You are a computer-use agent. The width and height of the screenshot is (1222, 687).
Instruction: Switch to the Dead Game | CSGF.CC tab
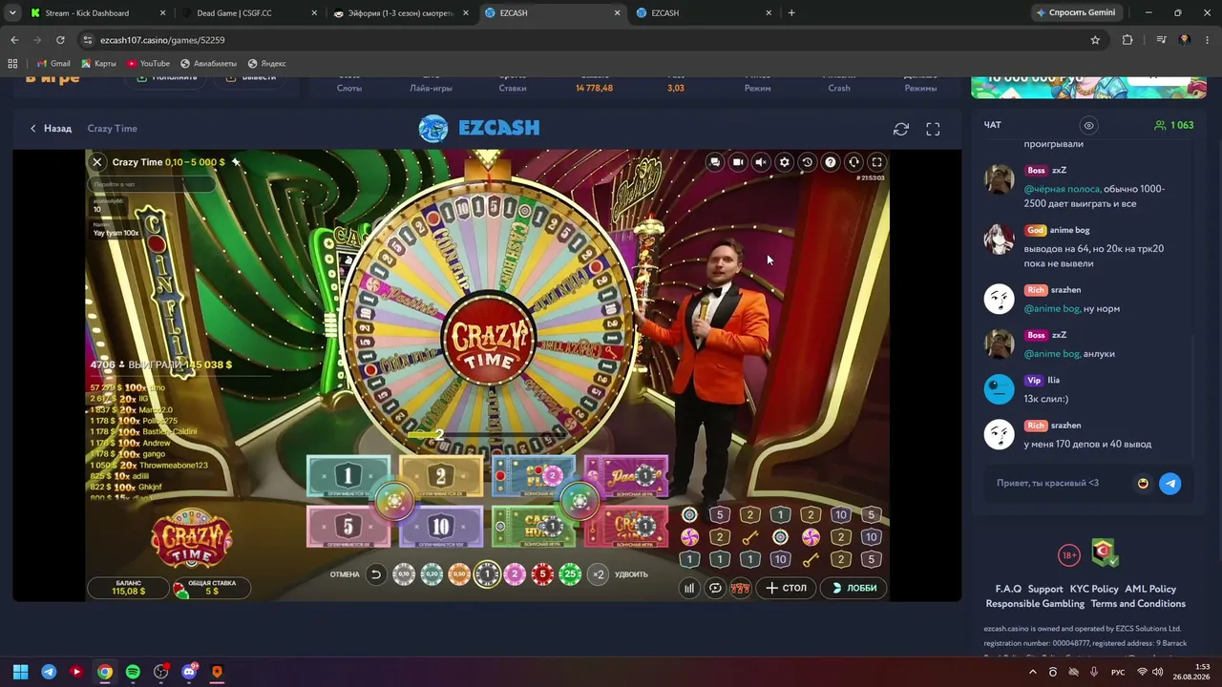pos(247,12)
